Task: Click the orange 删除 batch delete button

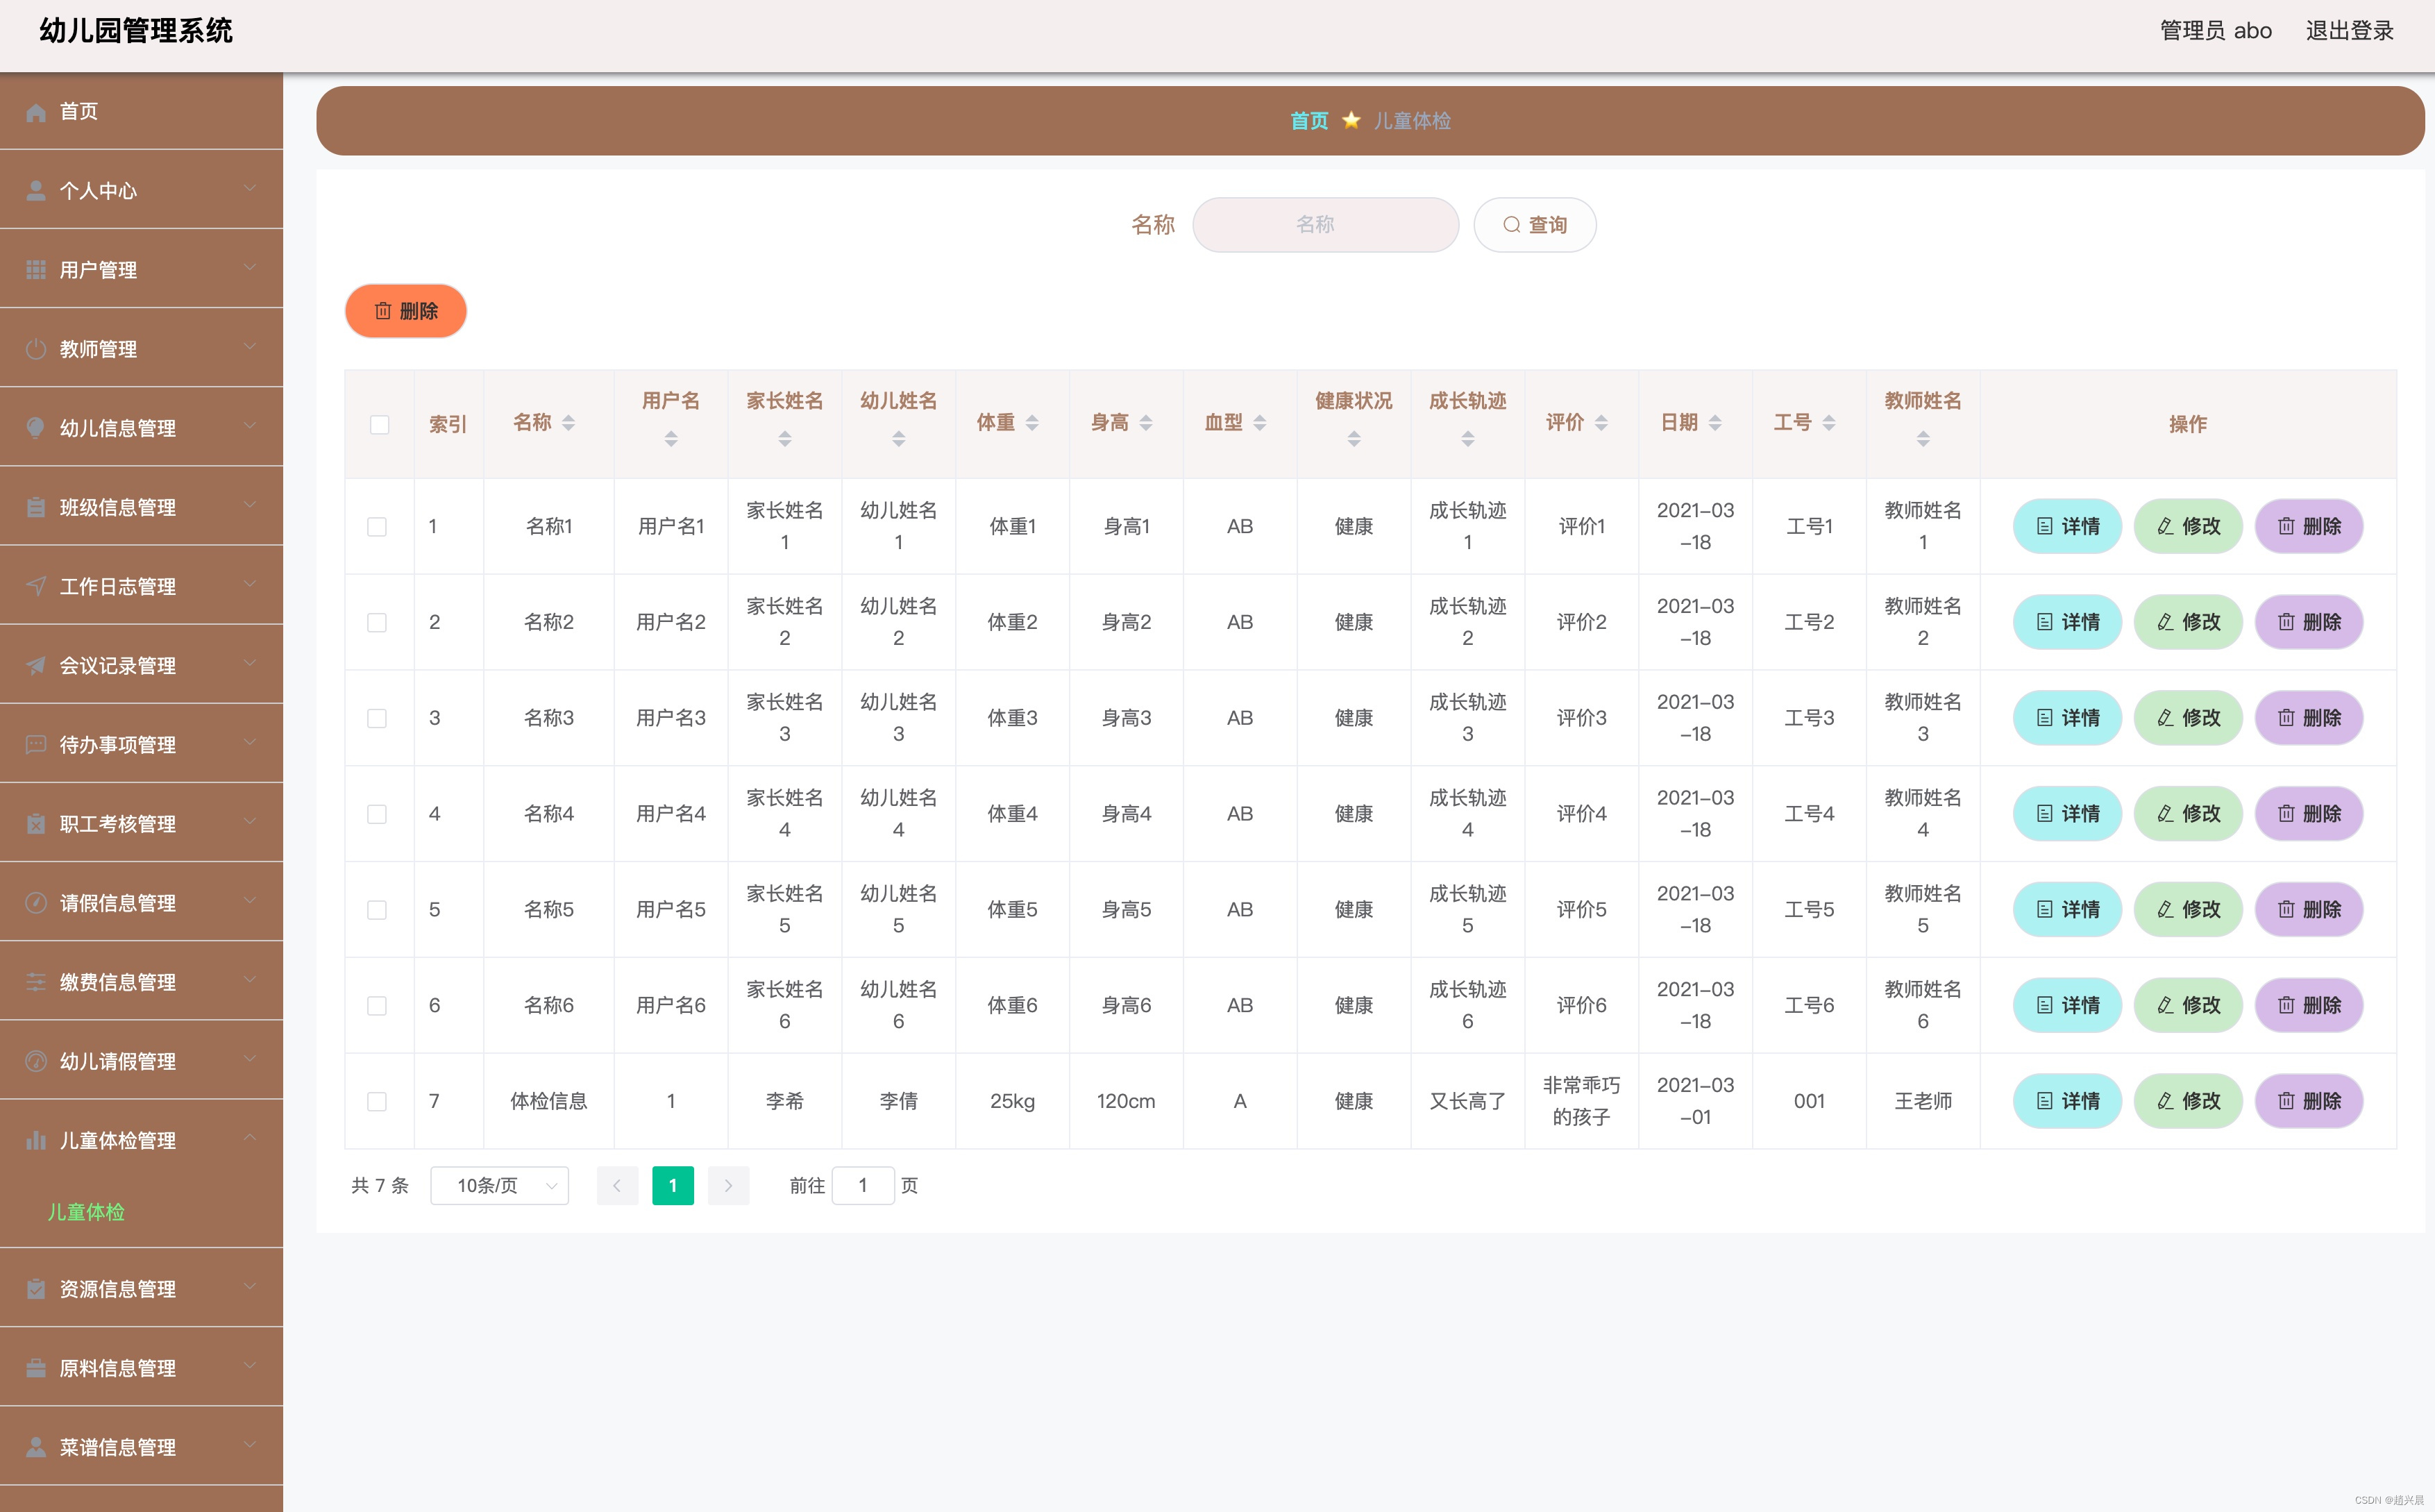Action: click(x=406, y=311)
